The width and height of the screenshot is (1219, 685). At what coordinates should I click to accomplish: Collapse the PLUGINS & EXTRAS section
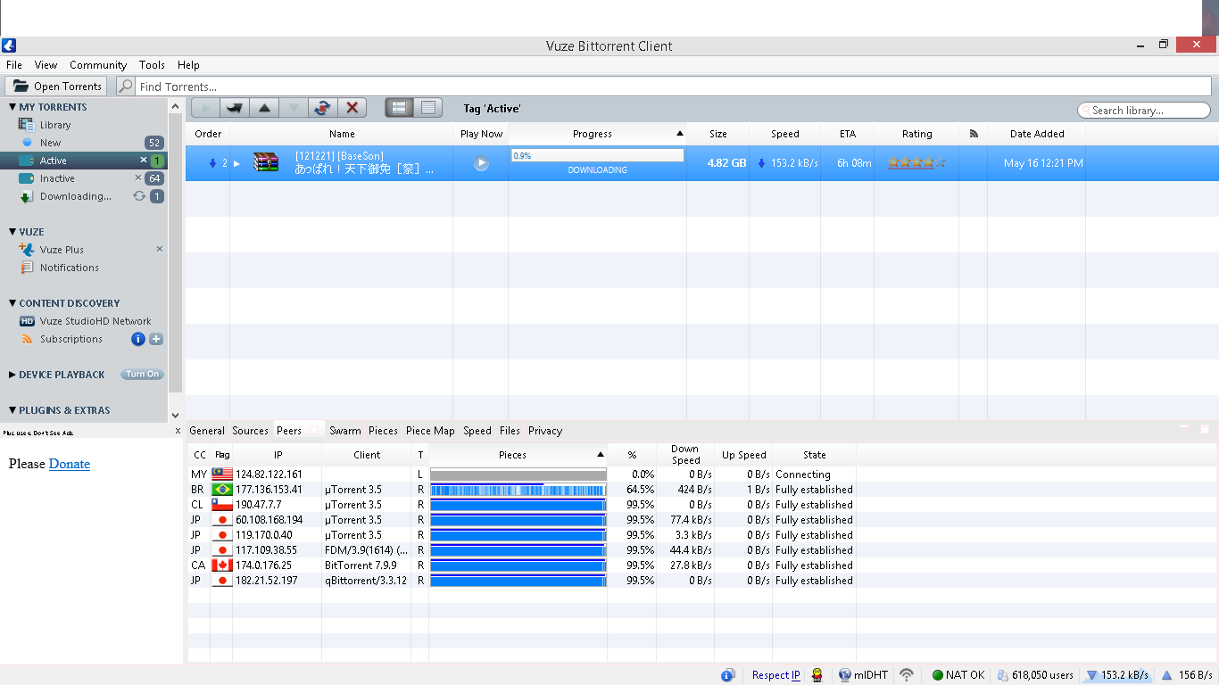pyautogui.click(x=12, y=410)
